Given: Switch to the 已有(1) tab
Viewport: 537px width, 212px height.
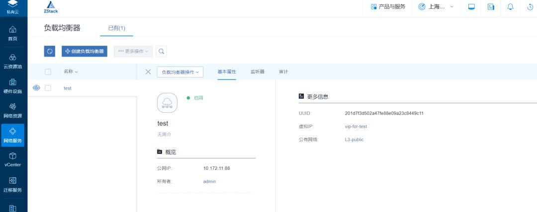Looking at the screenshot, I should [x=116, y=28].
